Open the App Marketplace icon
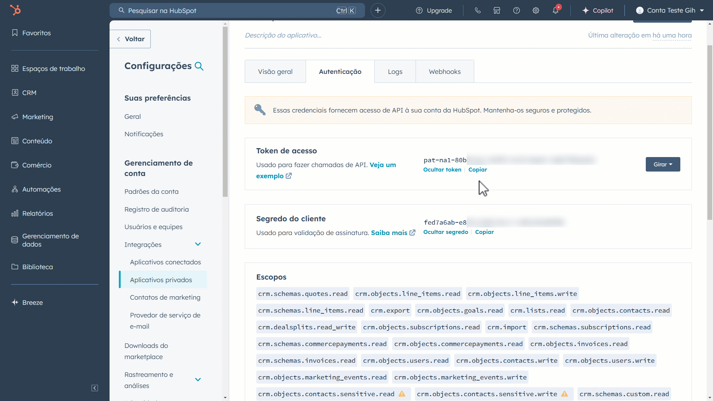The image size is (713, 401). point(497,10)
